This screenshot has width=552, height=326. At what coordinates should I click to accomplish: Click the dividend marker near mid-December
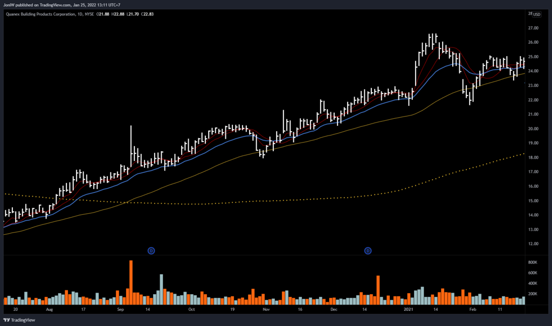pyautogui.click(x=368, y=250)
